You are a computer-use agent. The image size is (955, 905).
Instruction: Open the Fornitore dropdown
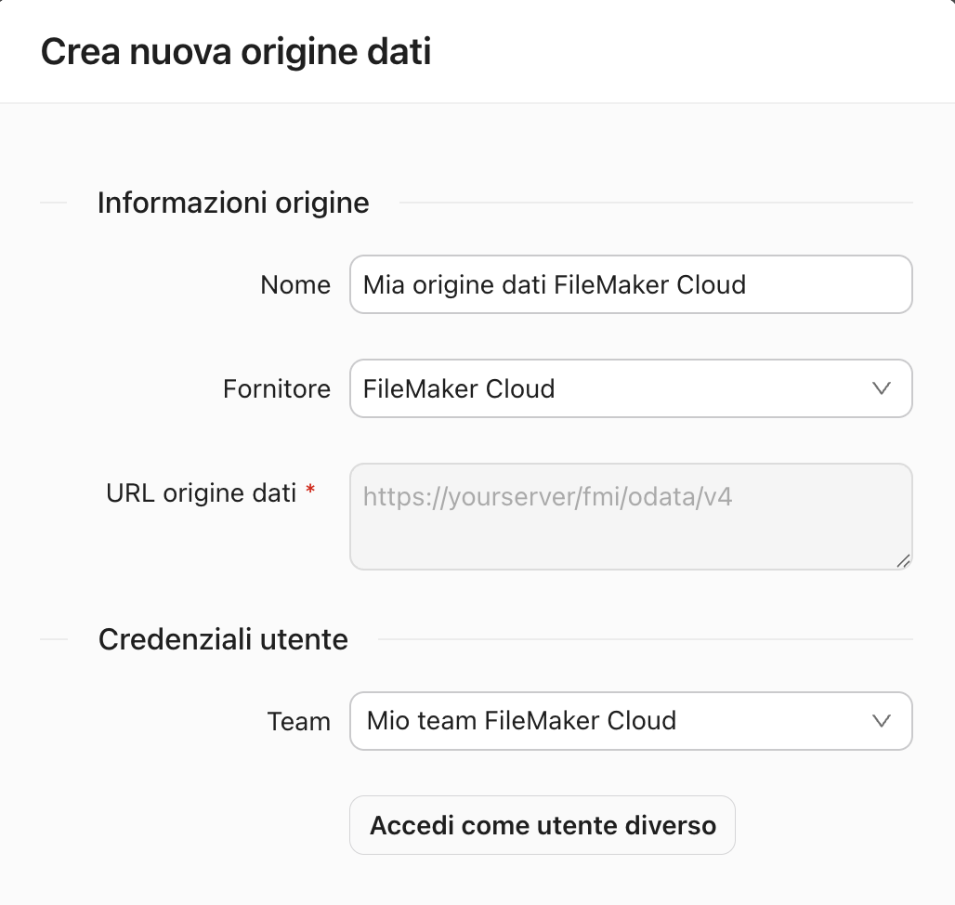point(631,388)
